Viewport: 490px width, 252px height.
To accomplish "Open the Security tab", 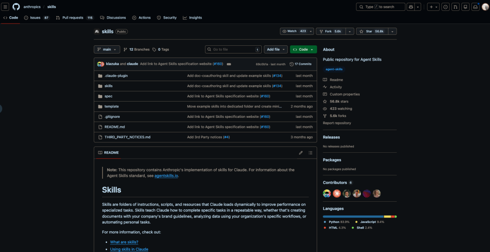I will point(167,18).
